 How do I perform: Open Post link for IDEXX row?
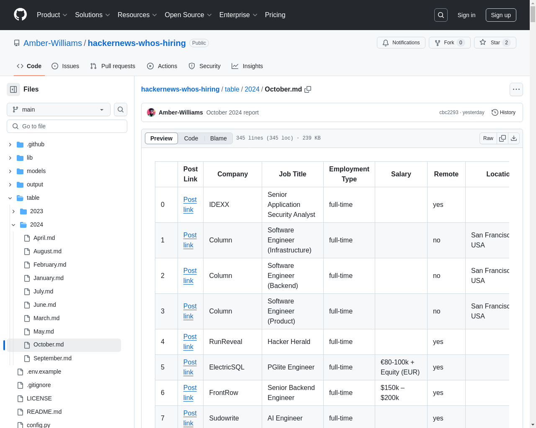point(190,205)
